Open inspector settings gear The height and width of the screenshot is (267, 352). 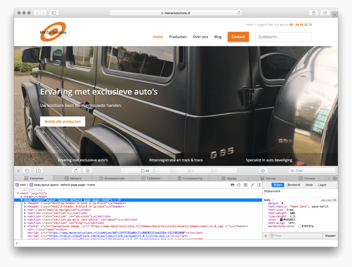pos(335,178)
